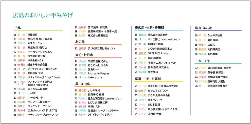The width and height of the screenshot is (251, 124).
Task: Click よしの味噌
Action: (x=94, y=91)
